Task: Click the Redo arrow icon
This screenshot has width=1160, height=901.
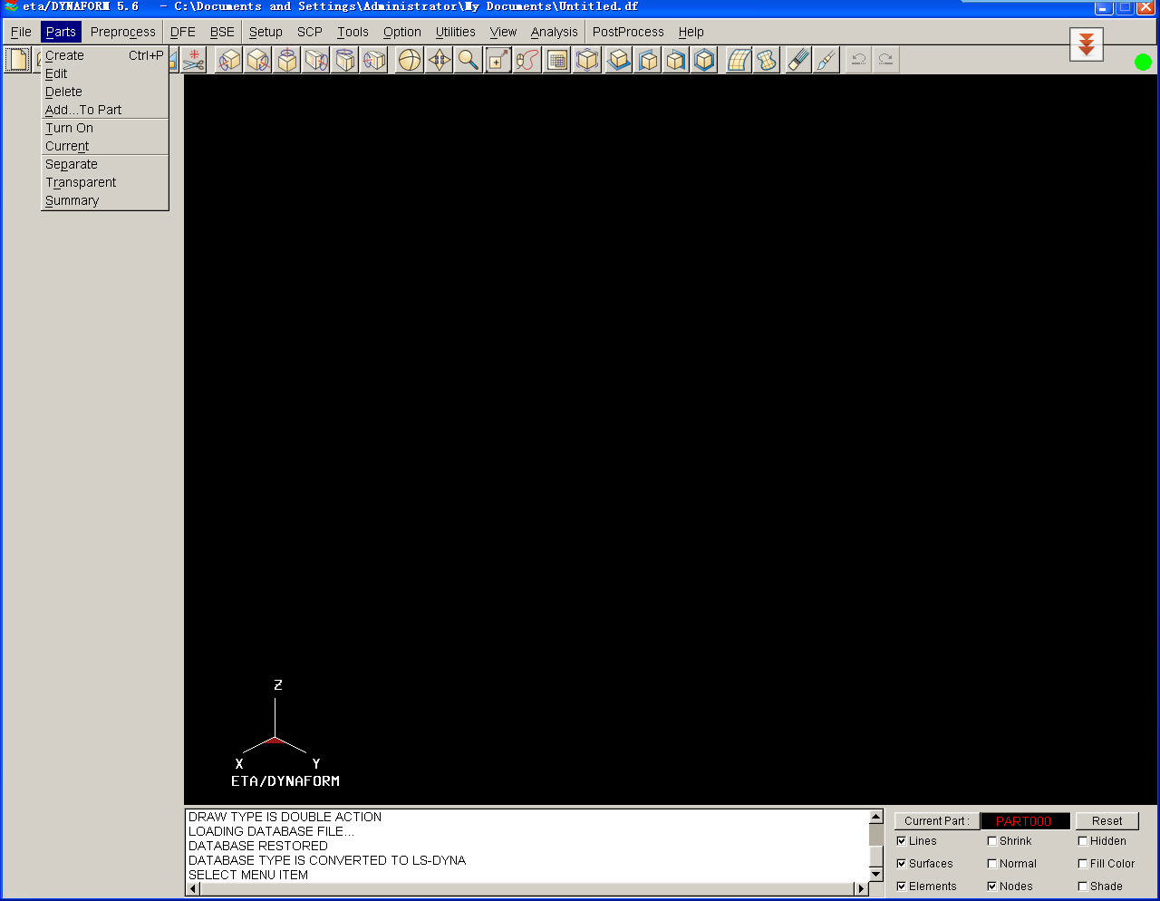Action: click(886, 60)
